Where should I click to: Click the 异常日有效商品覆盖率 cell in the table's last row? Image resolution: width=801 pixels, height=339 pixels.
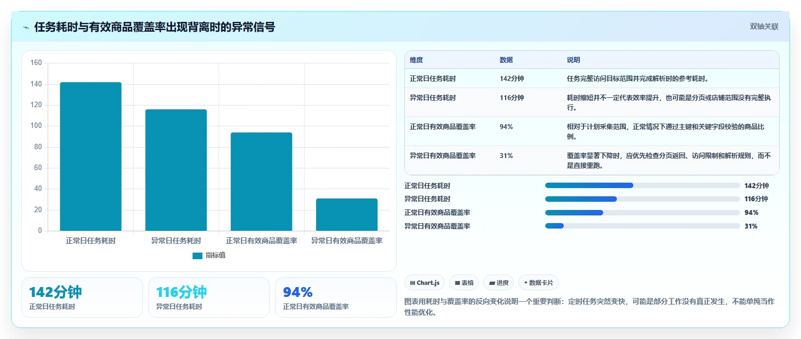[443, 156]
